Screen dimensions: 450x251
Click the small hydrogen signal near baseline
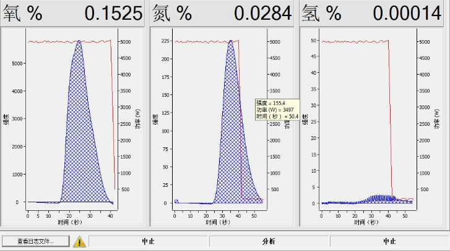coord(374,199)
